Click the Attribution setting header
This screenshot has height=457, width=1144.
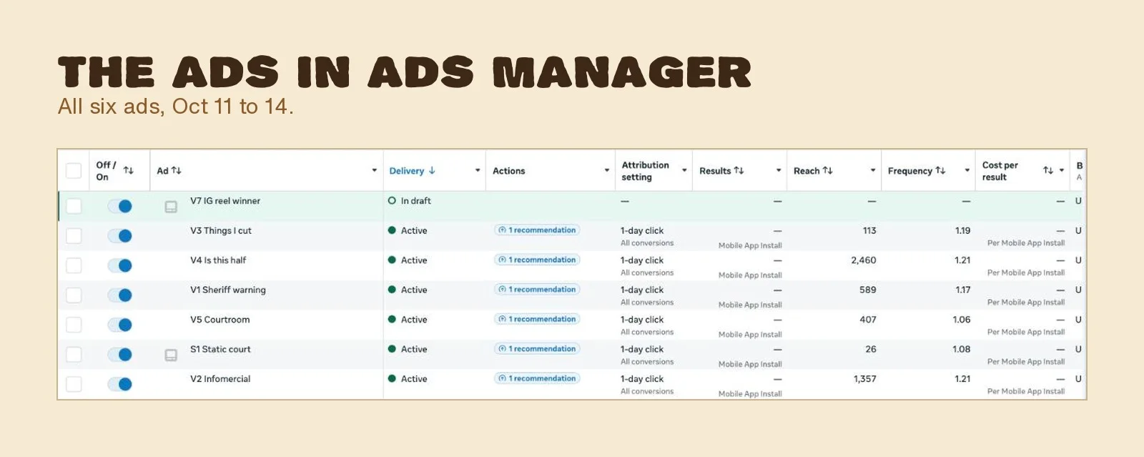pyautogui.click(x=646, y=171)
